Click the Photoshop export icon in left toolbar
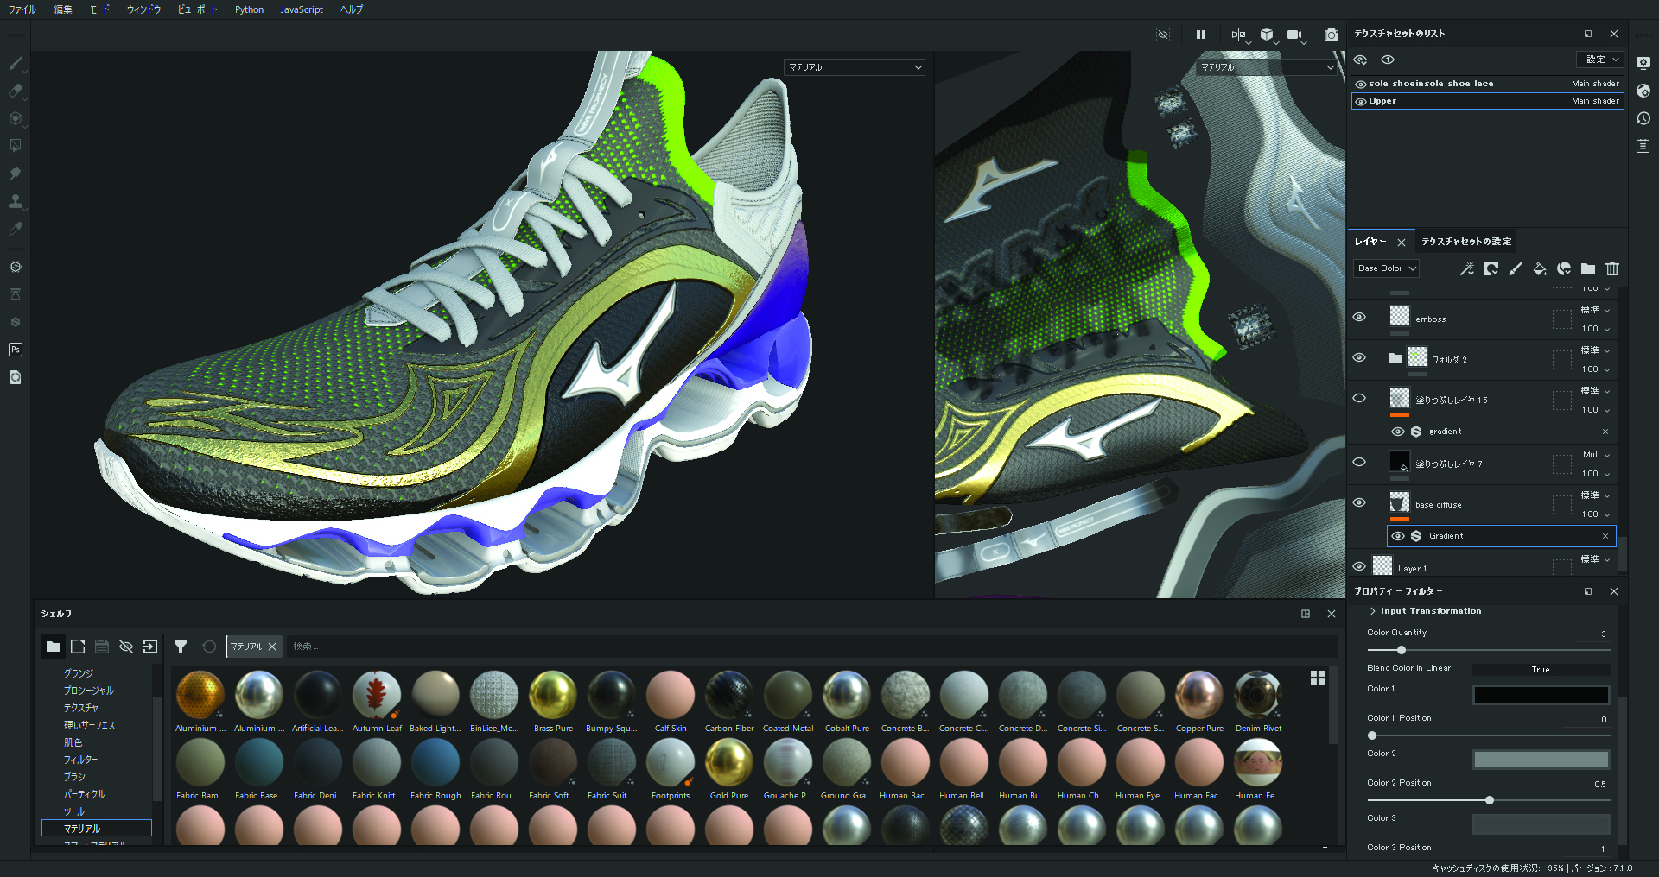Viewport: 1659px width, 877px height. (x=15, y=350)
